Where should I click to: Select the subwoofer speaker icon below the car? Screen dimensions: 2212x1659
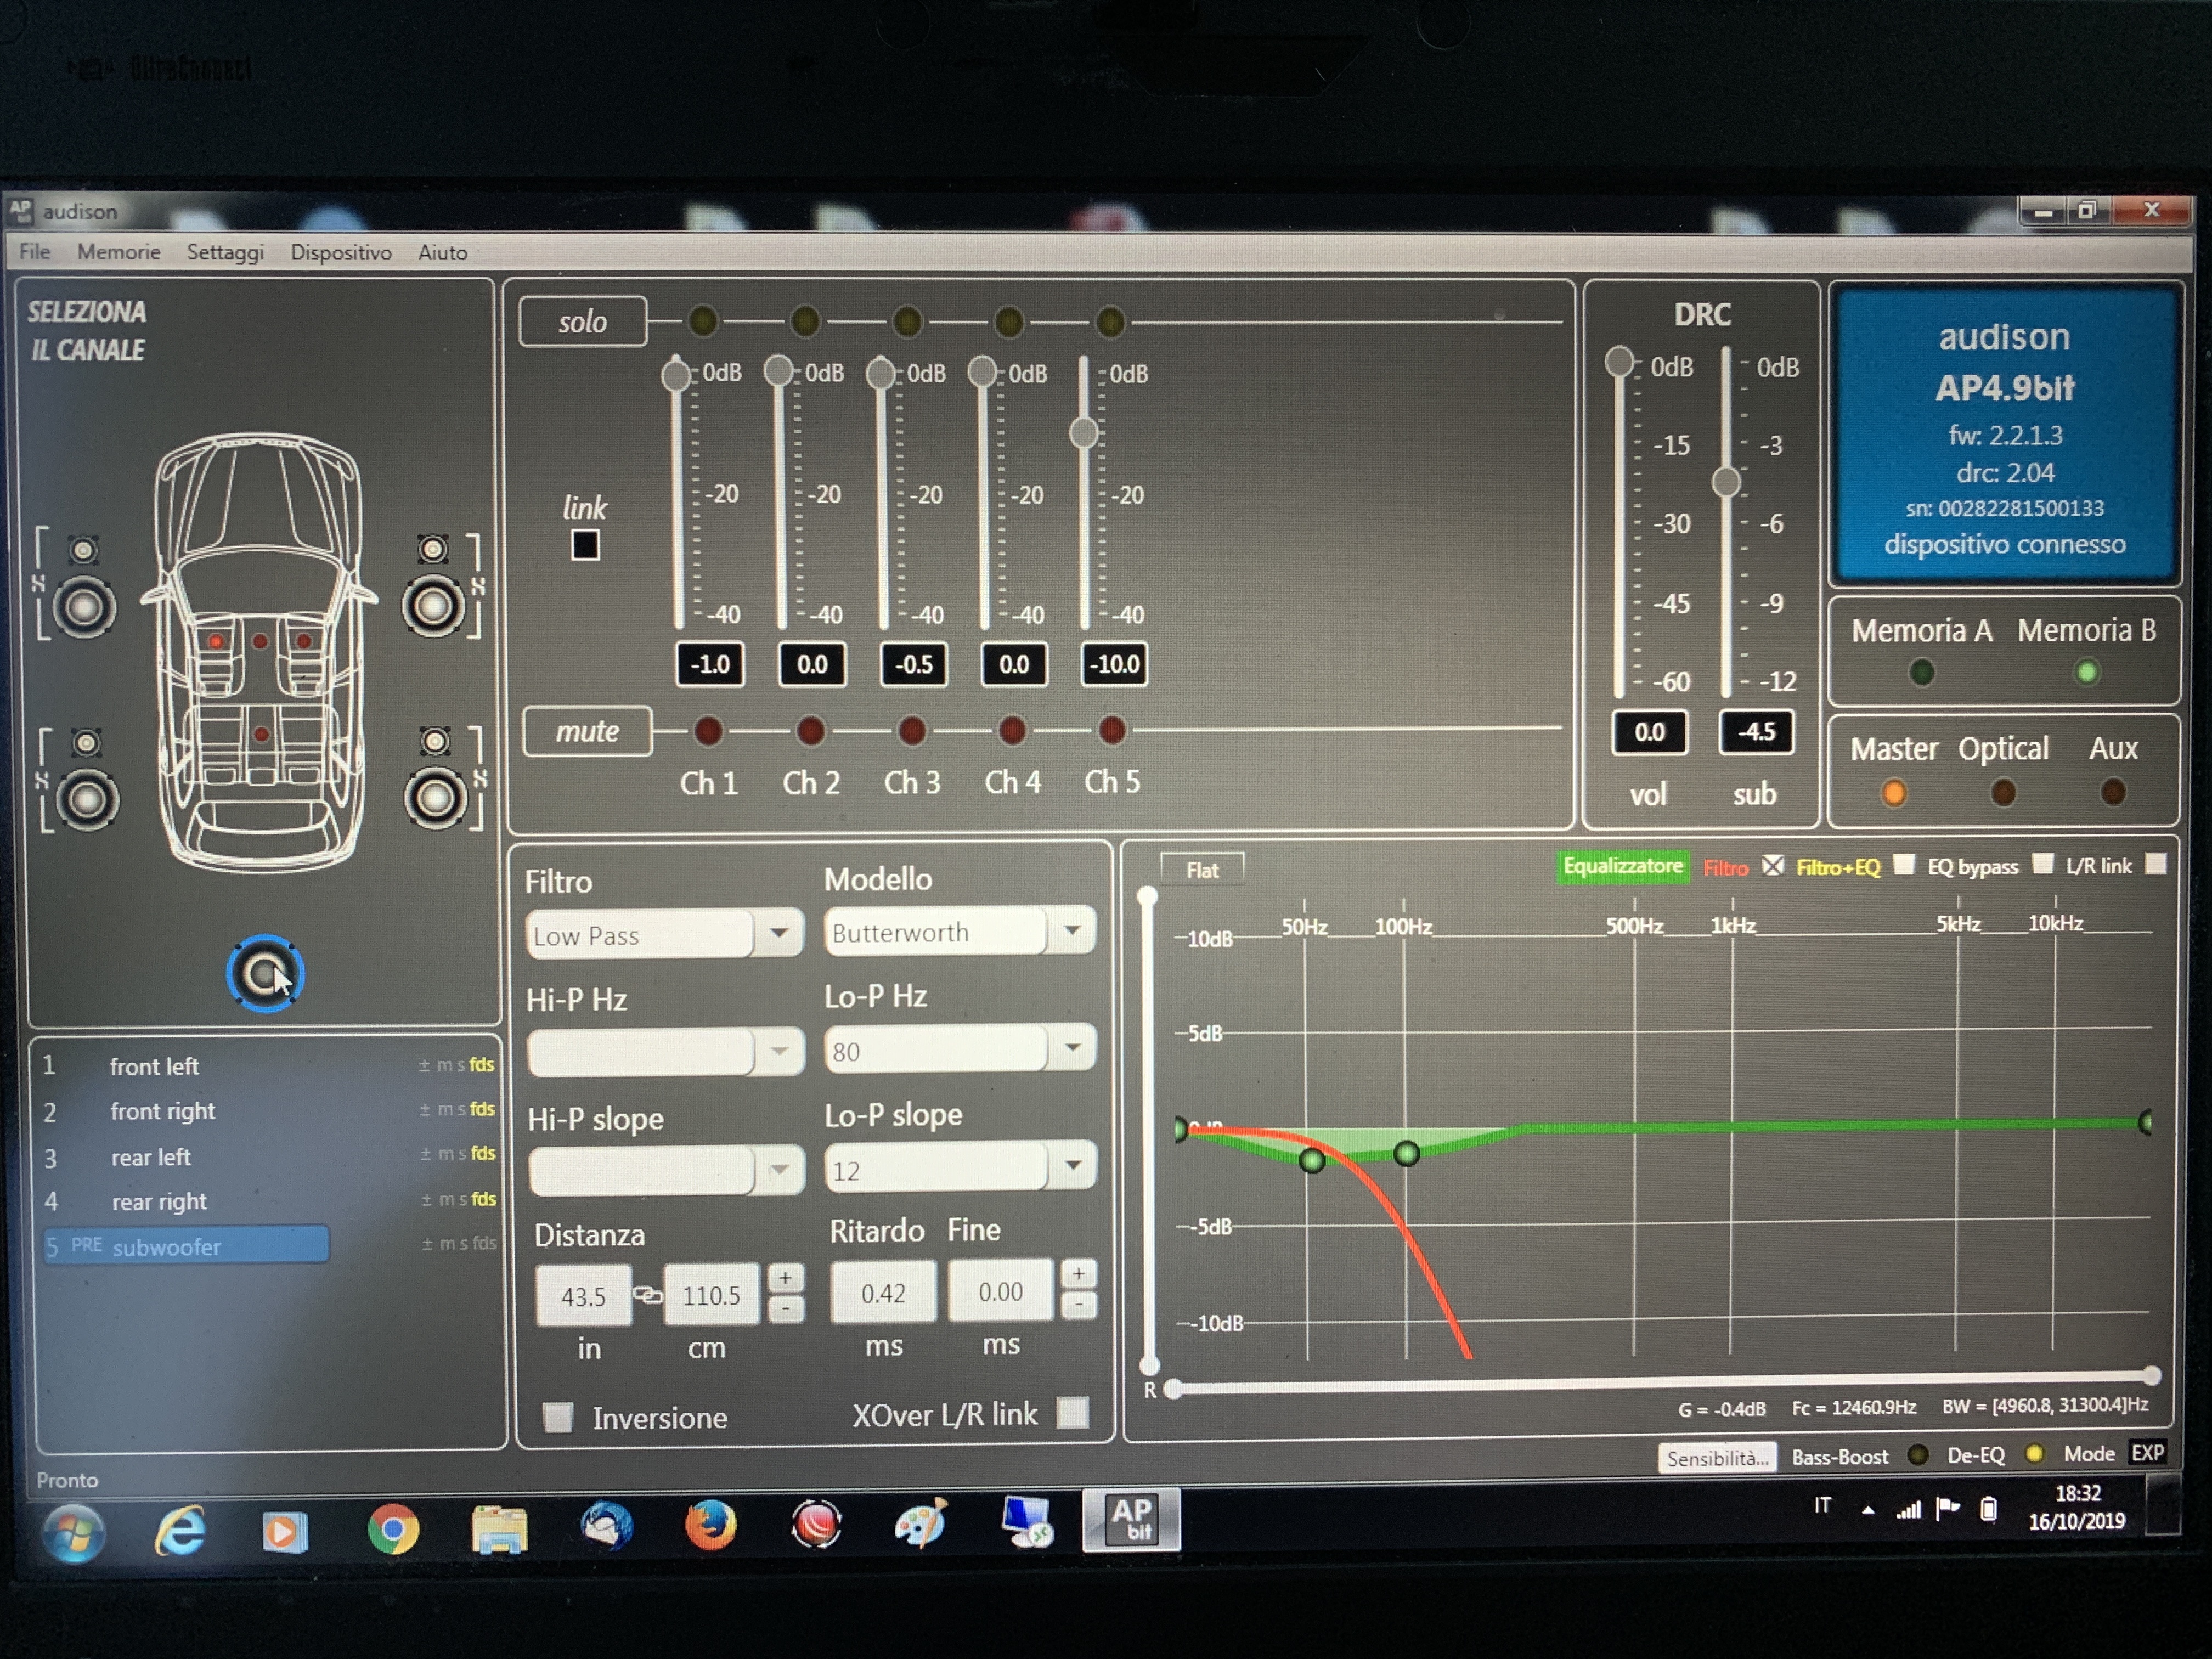(265, 973)
